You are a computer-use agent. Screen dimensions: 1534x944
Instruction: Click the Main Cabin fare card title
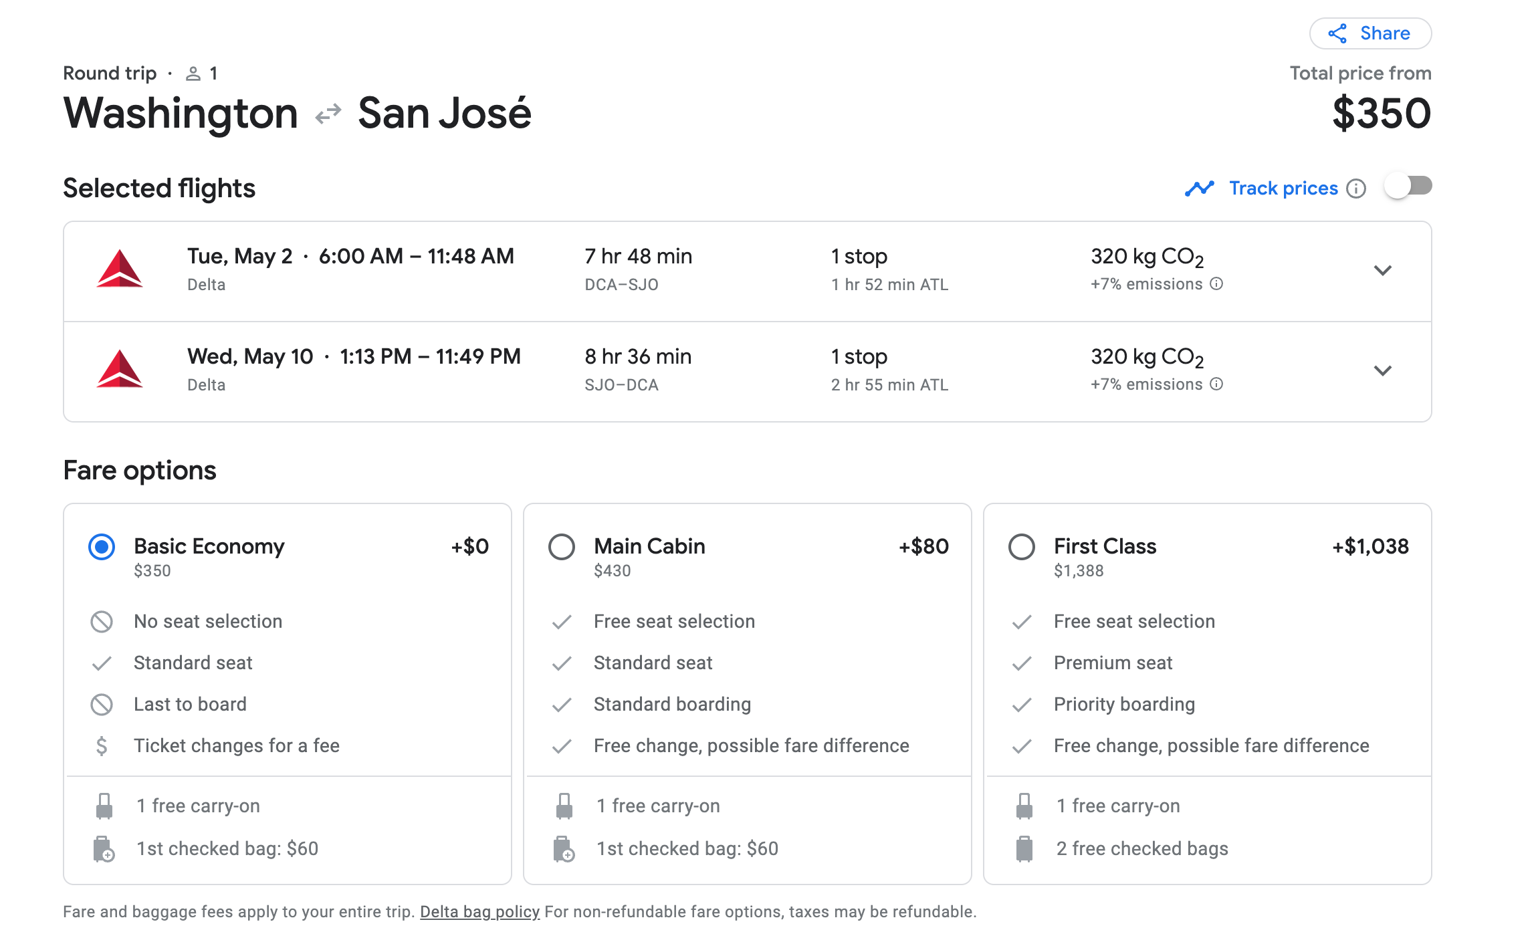tap(649, 546)
